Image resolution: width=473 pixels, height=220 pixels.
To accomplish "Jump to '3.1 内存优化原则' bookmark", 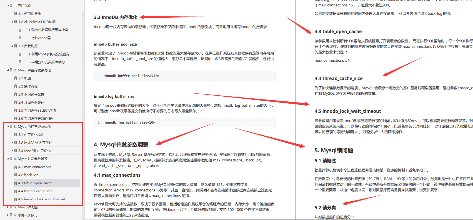I will click(x=31, y=134).
